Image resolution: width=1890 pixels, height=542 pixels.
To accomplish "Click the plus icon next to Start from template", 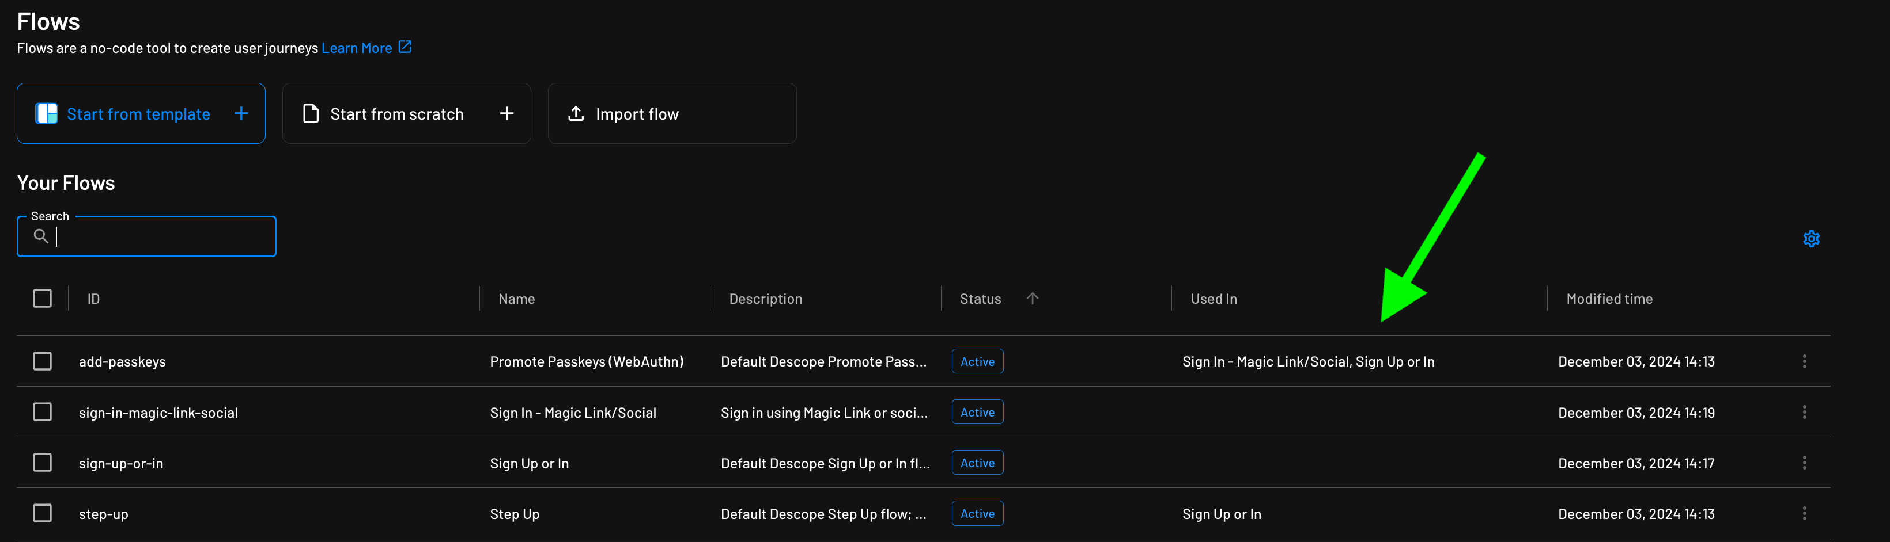I will click(x=241, y=113).
